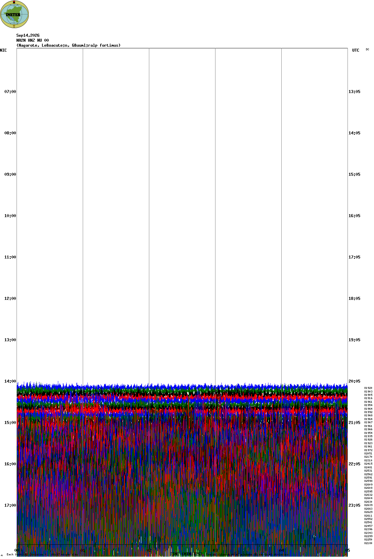Select the NA2N HNZ NU 00 station text
374x559 pixels.
(x=32, y=40)
